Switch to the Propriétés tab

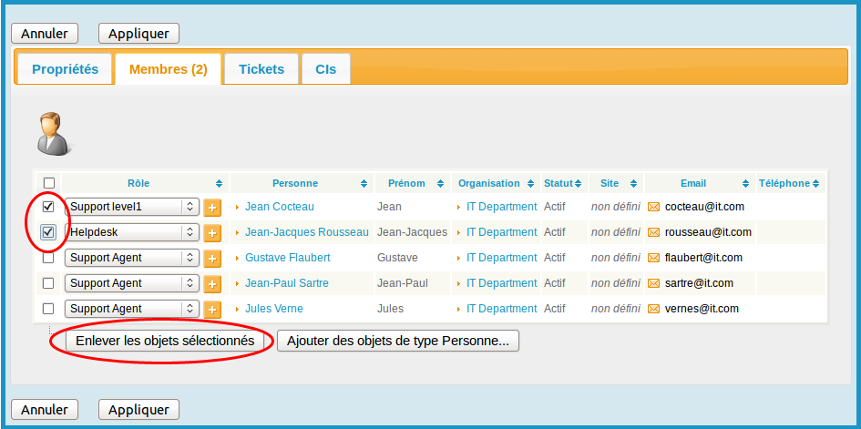click(x=65, y=69)
